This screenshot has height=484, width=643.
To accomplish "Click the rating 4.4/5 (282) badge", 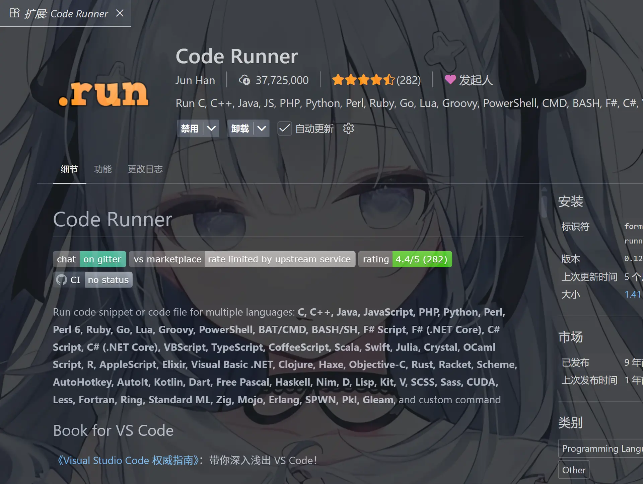I will [x=405, y=259].
